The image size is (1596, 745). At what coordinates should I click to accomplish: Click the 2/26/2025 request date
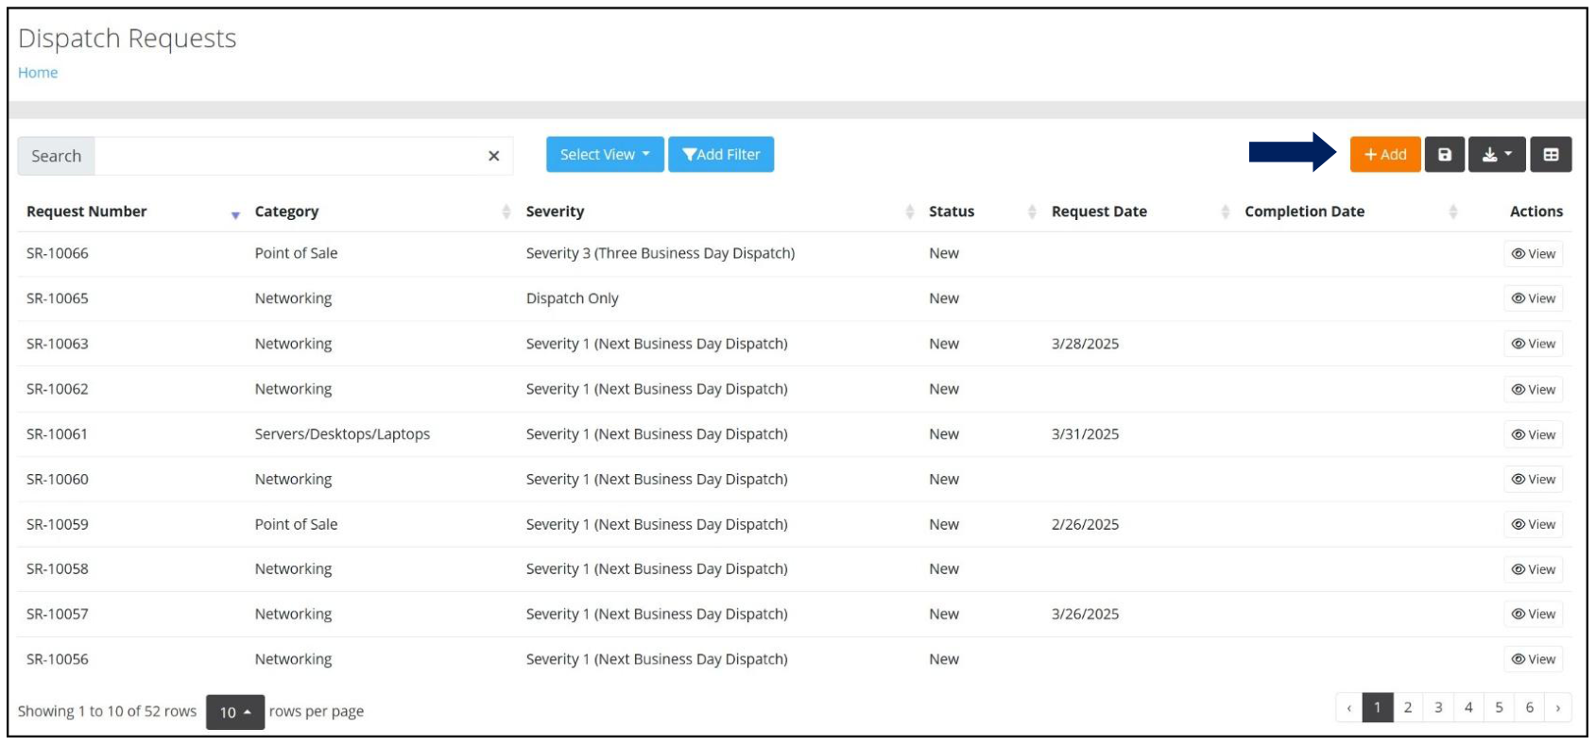click(x=1085, y=524)
